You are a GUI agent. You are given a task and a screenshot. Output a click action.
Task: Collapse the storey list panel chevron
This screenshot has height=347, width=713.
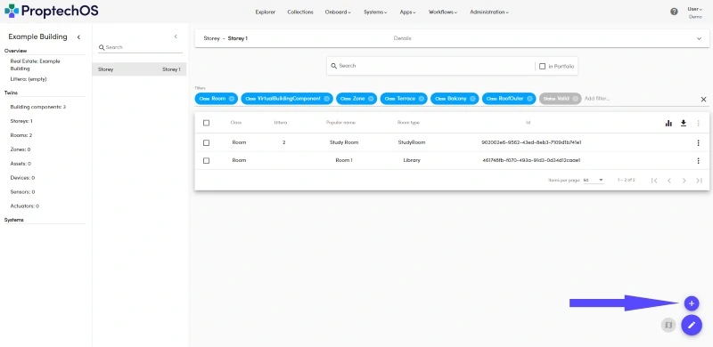pyautogui.click(x=176, y=36)
